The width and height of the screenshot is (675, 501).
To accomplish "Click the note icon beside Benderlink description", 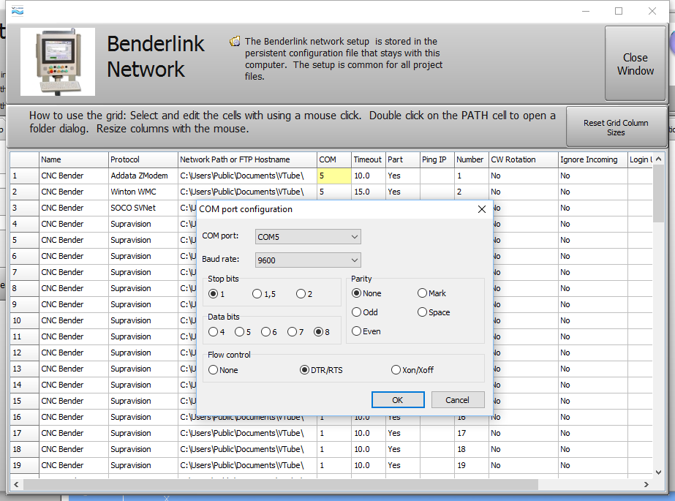I will click(234, 42).
